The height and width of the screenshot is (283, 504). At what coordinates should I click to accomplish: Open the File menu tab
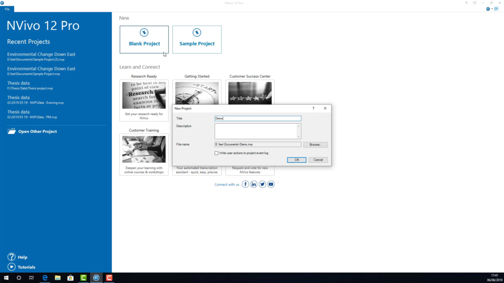pos(7,9)
